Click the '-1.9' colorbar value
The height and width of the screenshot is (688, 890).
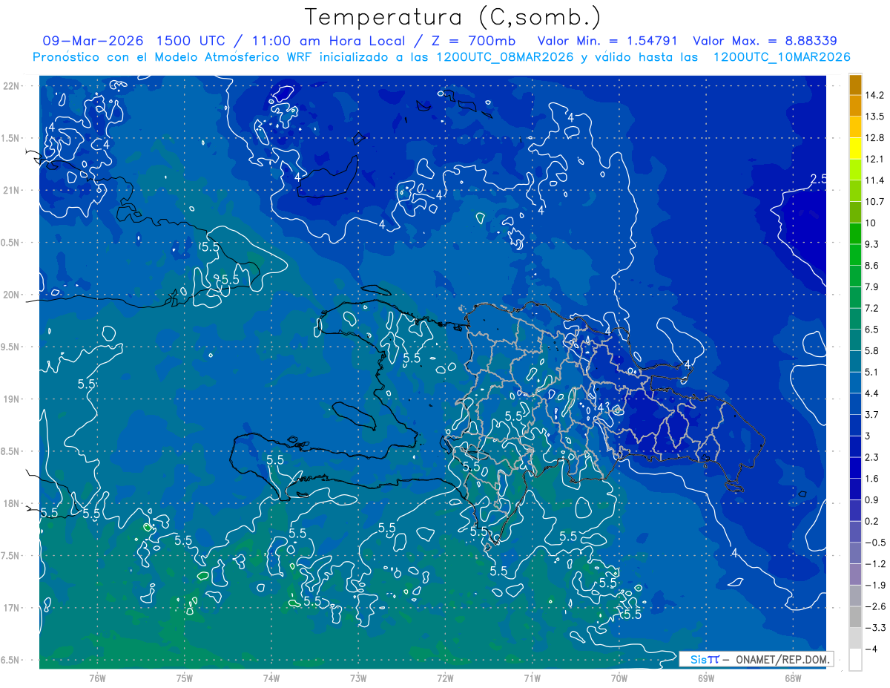874,585
